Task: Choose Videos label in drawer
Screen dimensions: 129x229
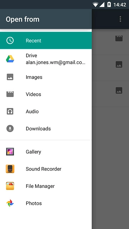Action: coord(33,94)
